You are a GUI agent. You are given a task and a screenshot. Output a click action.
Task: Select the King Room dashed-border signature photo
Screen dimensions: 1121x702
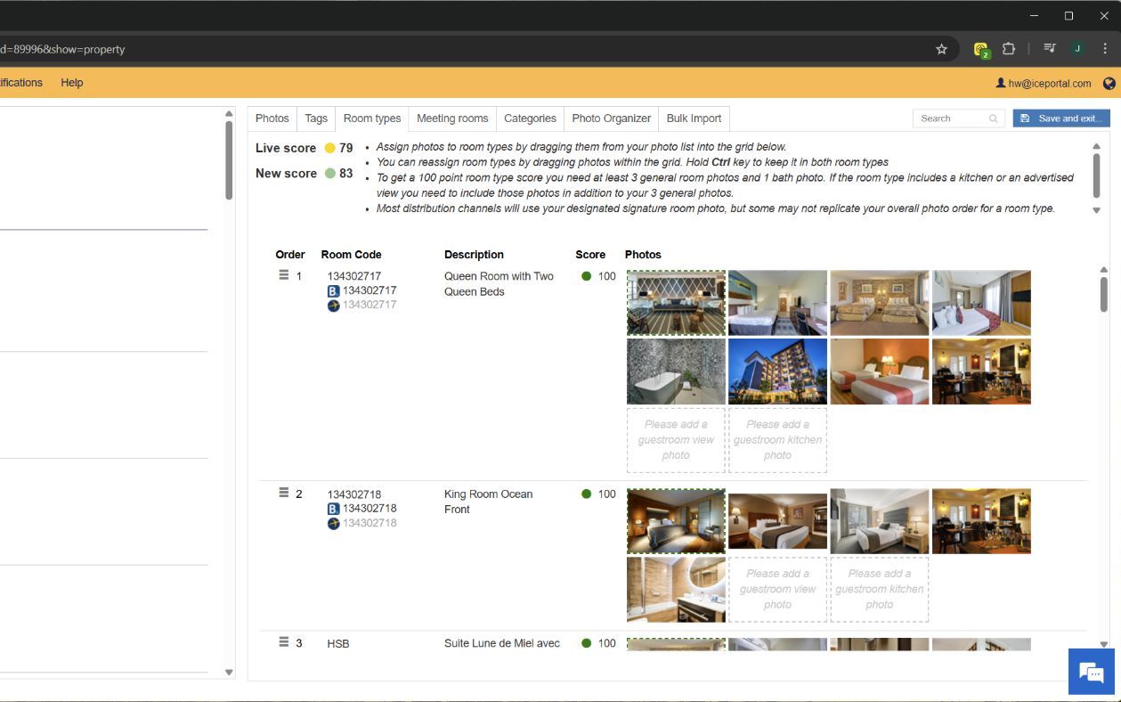click(677, 521)
